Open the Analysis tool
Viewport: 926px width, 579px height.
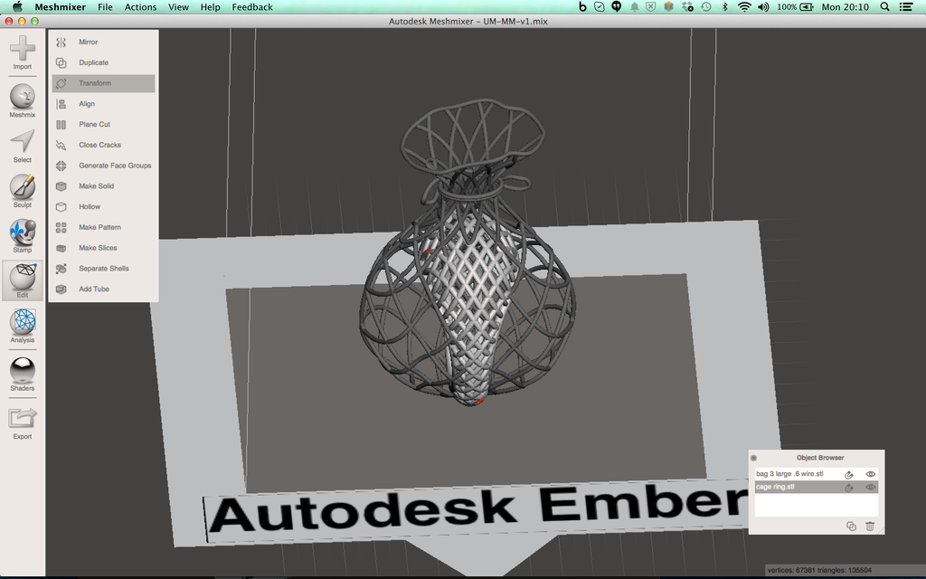click(23, 326)
